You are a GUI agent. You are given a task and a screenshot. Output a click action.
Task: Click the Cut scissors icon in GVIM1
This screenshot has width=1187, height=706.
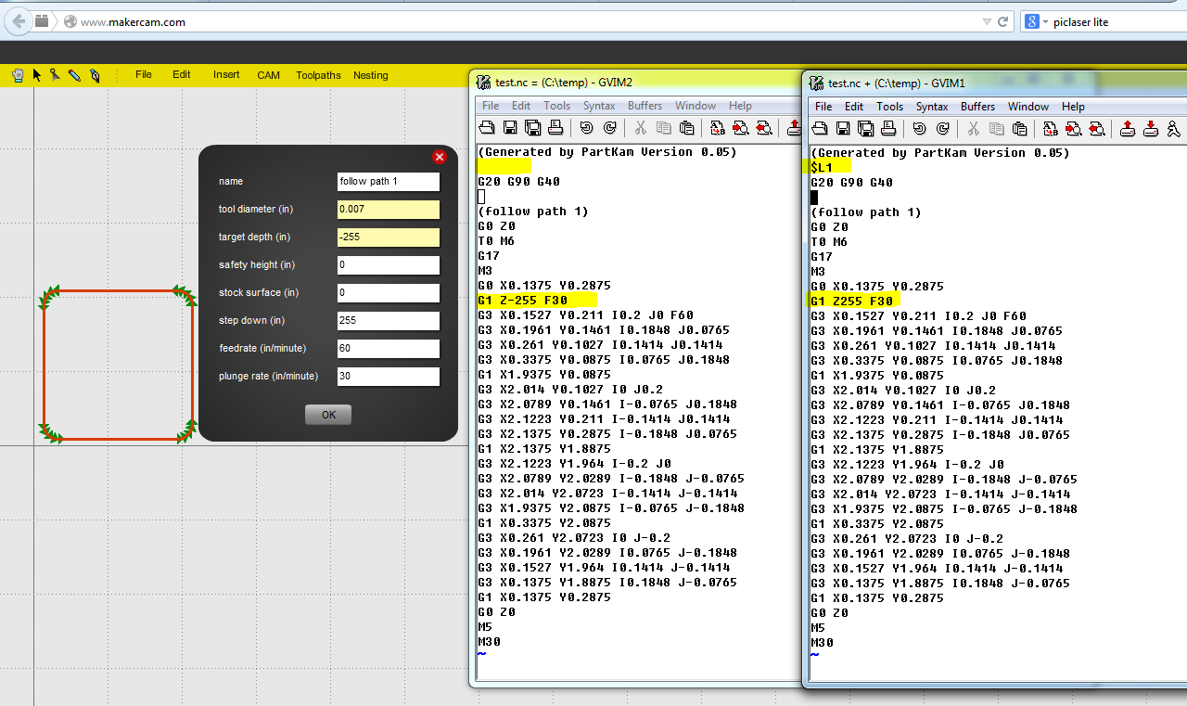click(x=973, y=129)
